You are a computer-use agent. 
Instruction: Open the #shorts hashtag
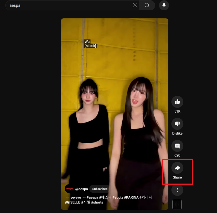pyautogui.click(x=97, y=202)
